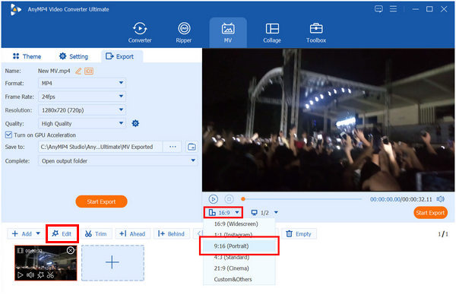456x295 pixels.
Task: Expand the Add dropdown arrow
Action: point(38,233)
